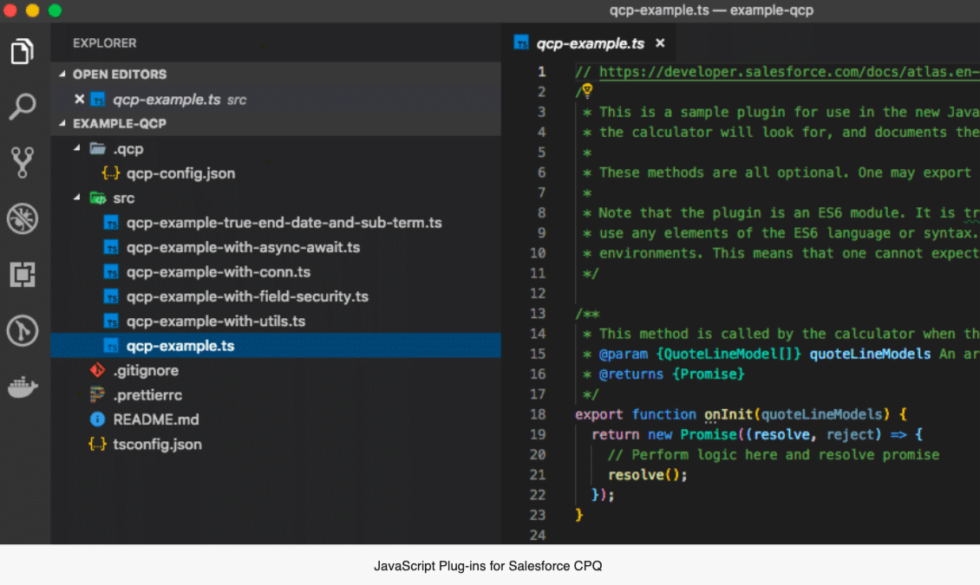Open the Source Control view icon

(x=23, y=162)
